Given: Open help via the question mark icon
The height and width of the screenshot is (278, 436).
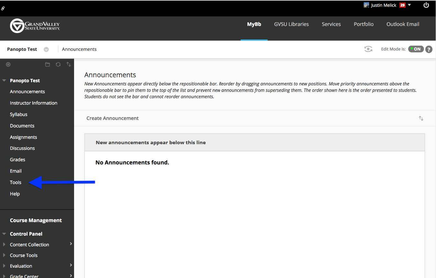Looking at the screenshot, I should click(429, 50).
